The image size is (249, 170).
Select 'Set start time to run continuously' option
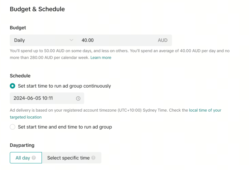12,86
